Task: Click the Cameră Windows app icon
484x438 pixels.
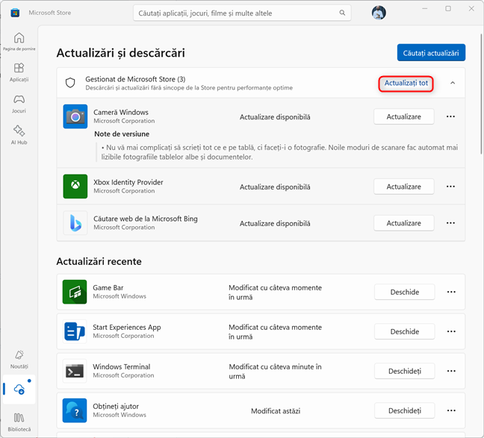Action: tap(75, 116)
